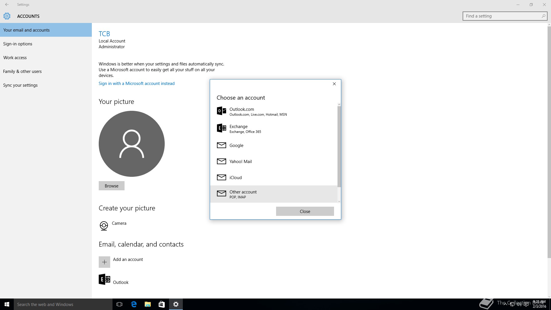
Task: Pick the Google mail envelope icon
Action: [x=221, y=145]
